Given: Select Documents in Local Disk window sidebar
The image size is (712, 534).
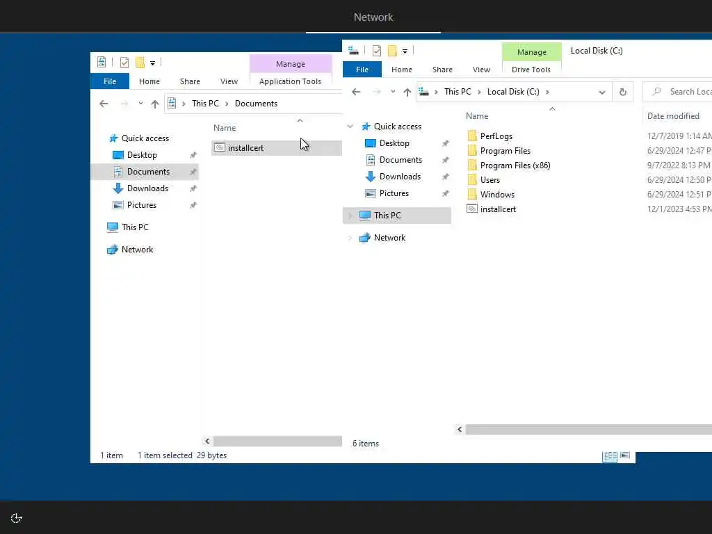Looking at the screenshot, I should 400,160.
